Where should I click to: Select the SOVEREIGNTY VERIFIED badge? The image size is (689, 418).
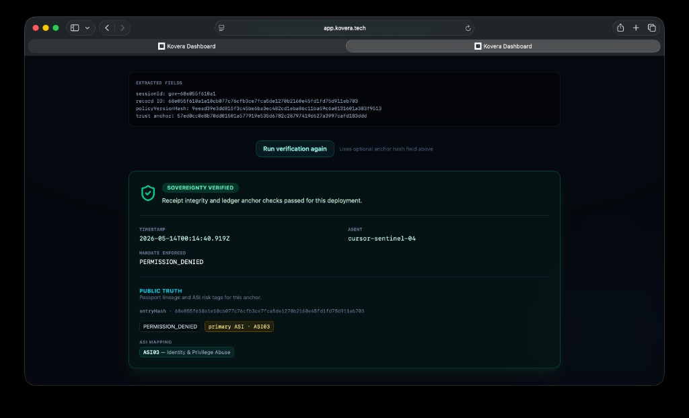(201, 187)
